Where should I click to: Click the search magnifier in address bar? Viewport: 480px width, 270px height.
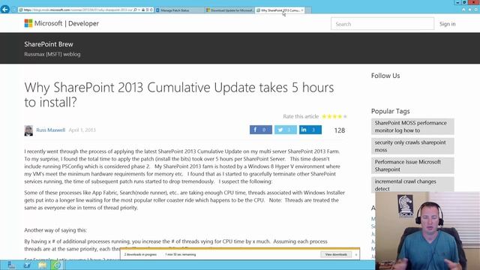135,10
